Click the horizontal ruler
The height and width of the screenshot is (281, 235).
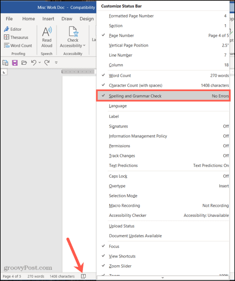(x=78, y=72)
